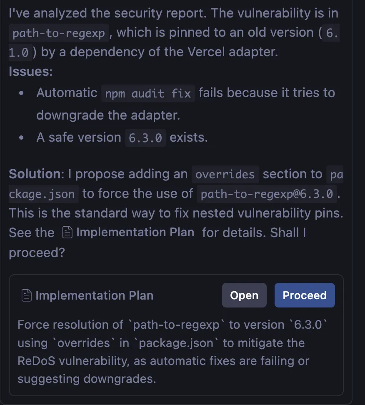Select the Implementation Plan card title
This screenshot has height=405, width=365.
(94, 295)
